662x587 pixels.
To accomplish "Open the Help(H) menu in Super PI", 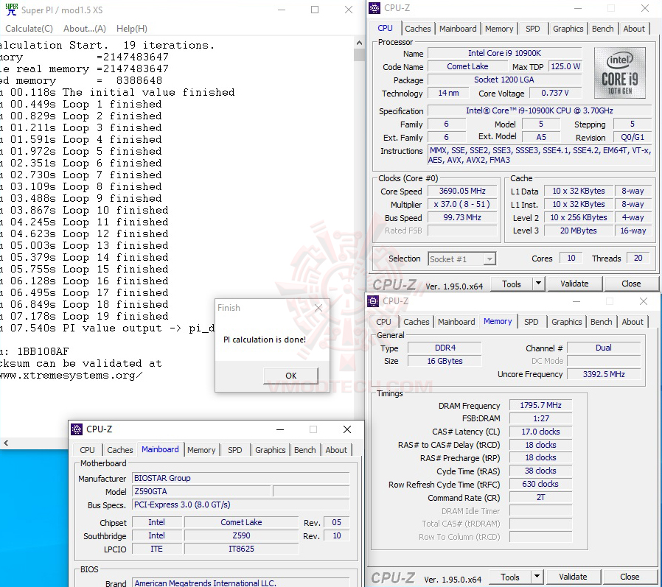I will (132, 29).
